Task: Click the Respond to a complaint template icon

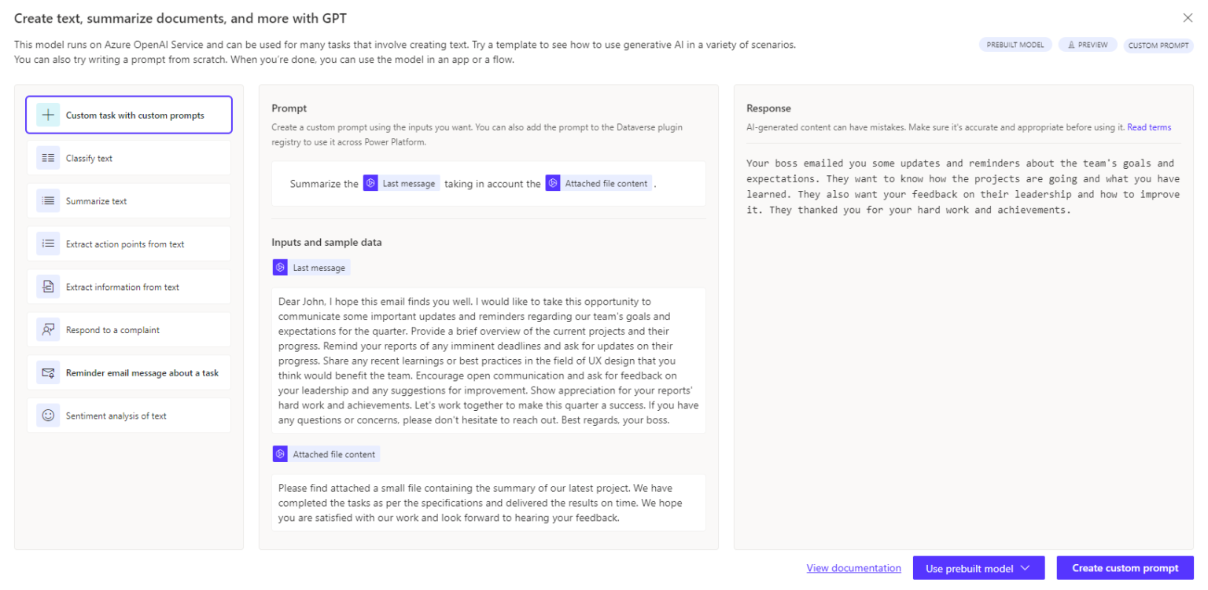Action: 49,329
